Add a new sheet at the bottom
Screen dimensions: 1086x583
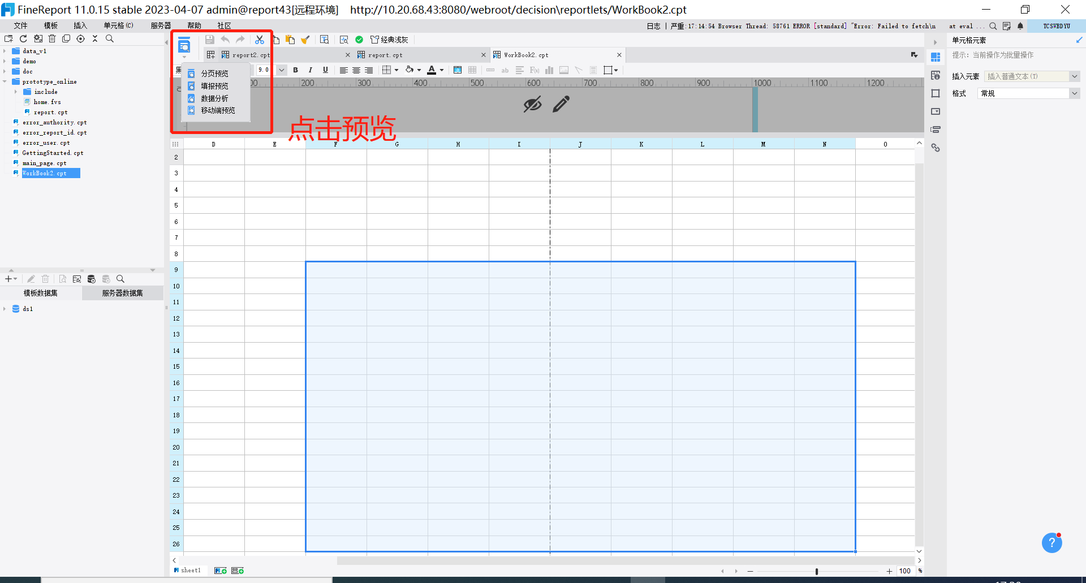pyautogui.click(x=221, y=571)
